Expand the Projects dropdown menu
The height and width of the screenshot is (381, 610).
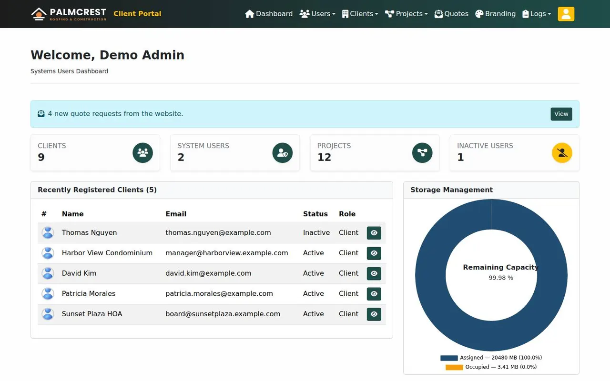coord(407,14)
